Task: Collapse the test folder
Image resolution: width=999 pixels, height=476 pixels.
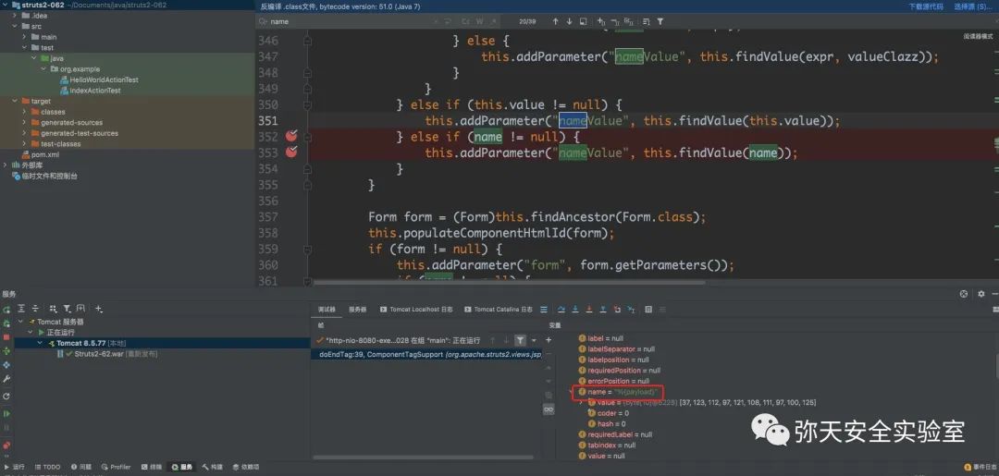Action: (24, 48)
